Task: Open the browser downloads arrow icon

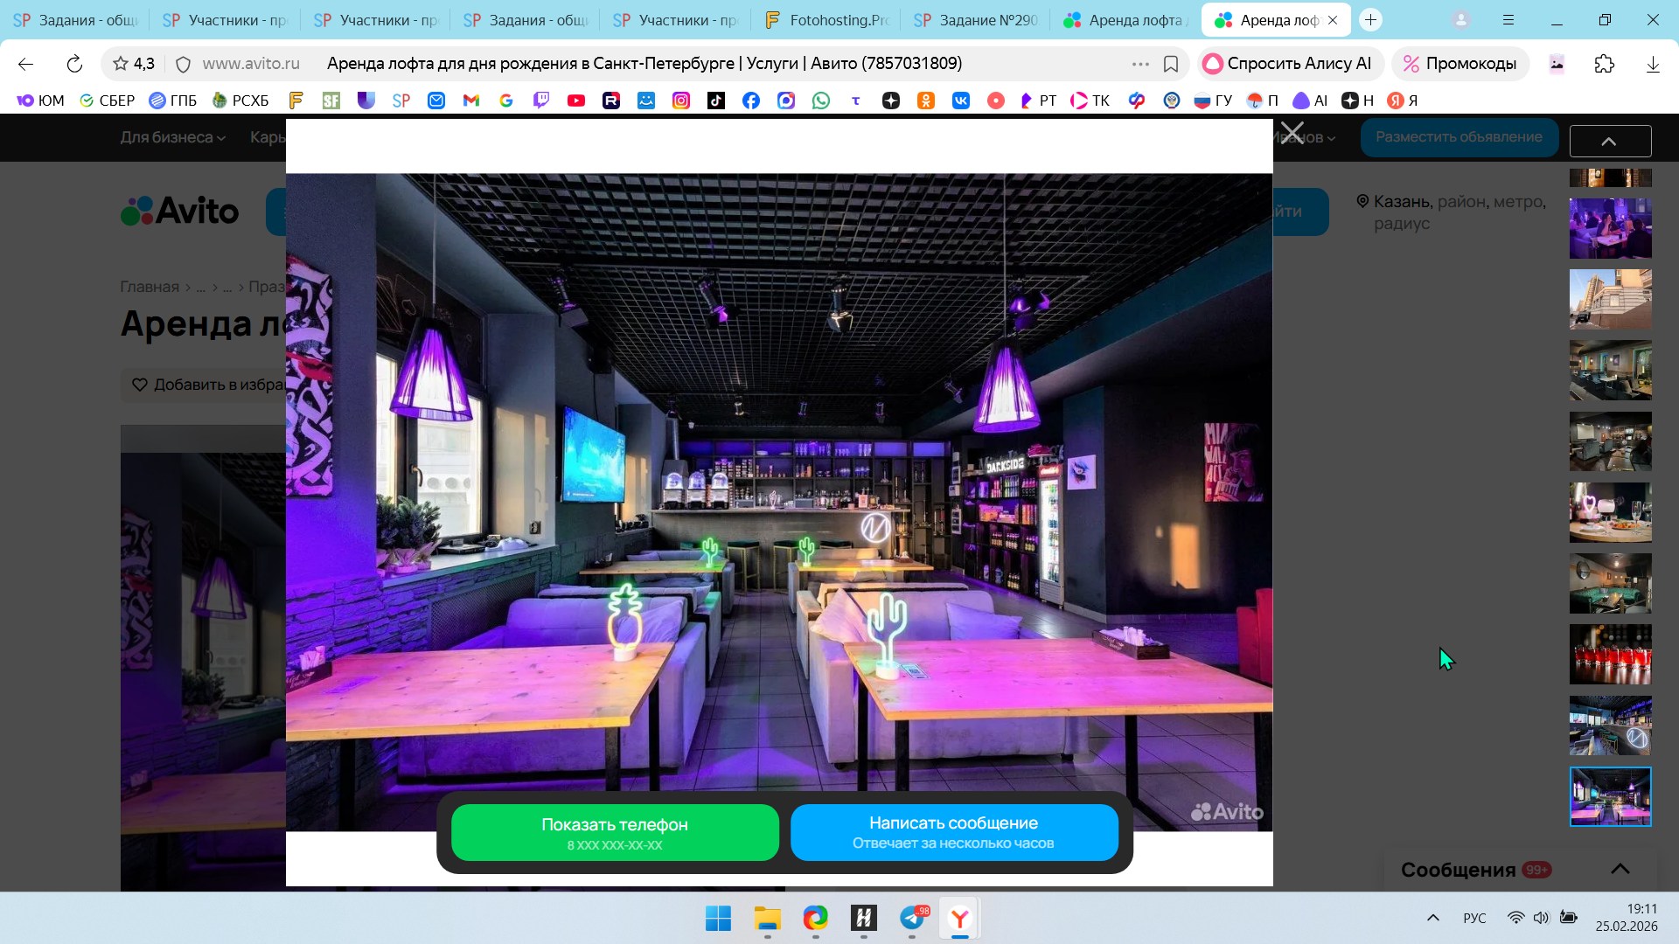Action: point(1652,64)
